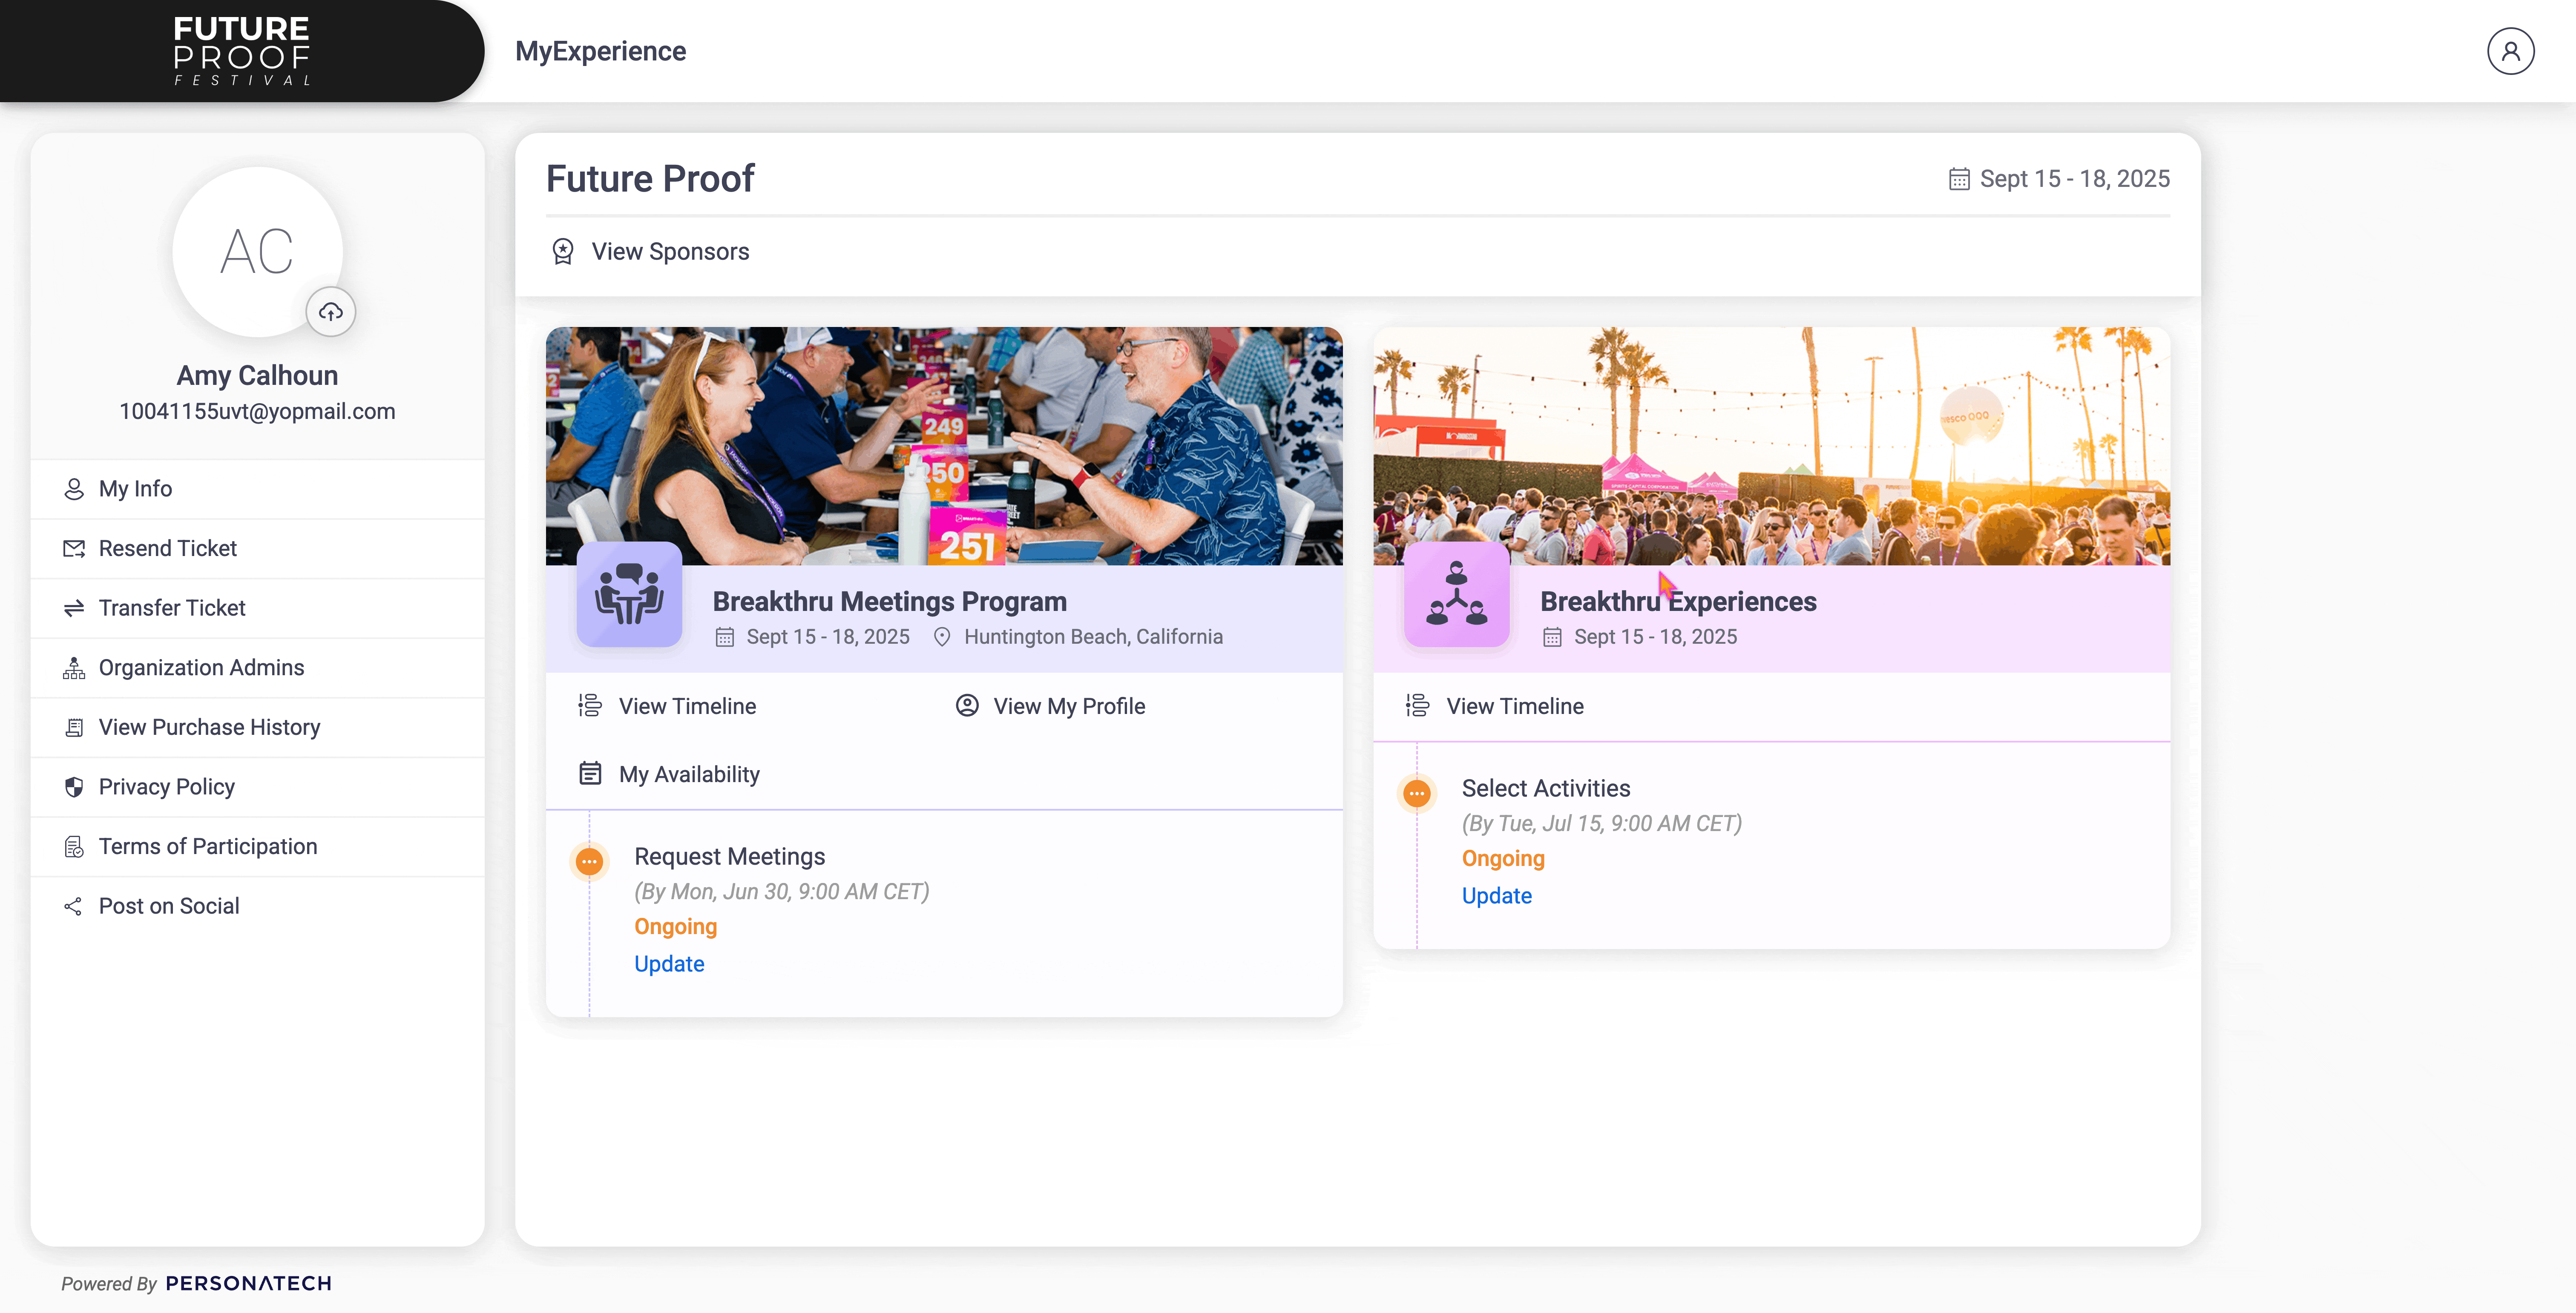Open View My Profile link

1068,706
